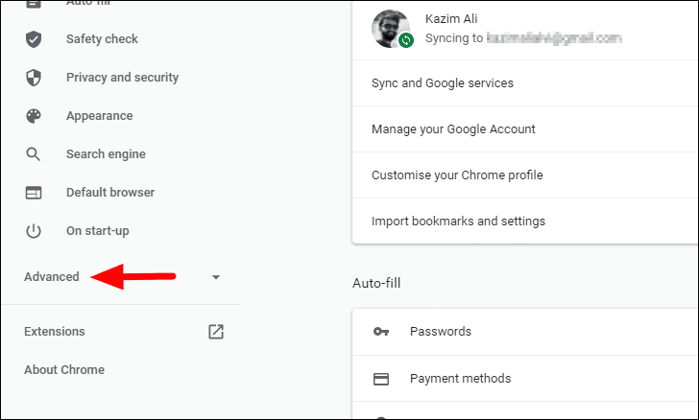Click the Search engine magnifier icon
The width and height of the screenshot is (699, 420).
[x=34, y=154]
